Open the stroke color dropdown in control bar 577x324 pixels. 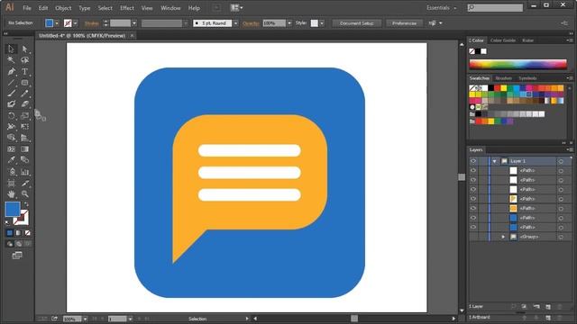tap(76, 23)
